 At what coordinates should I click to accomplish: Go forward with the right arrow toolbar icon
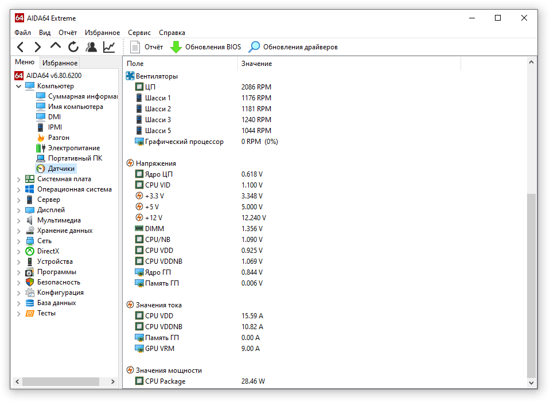pyautogui.click(x=37, y=47)
